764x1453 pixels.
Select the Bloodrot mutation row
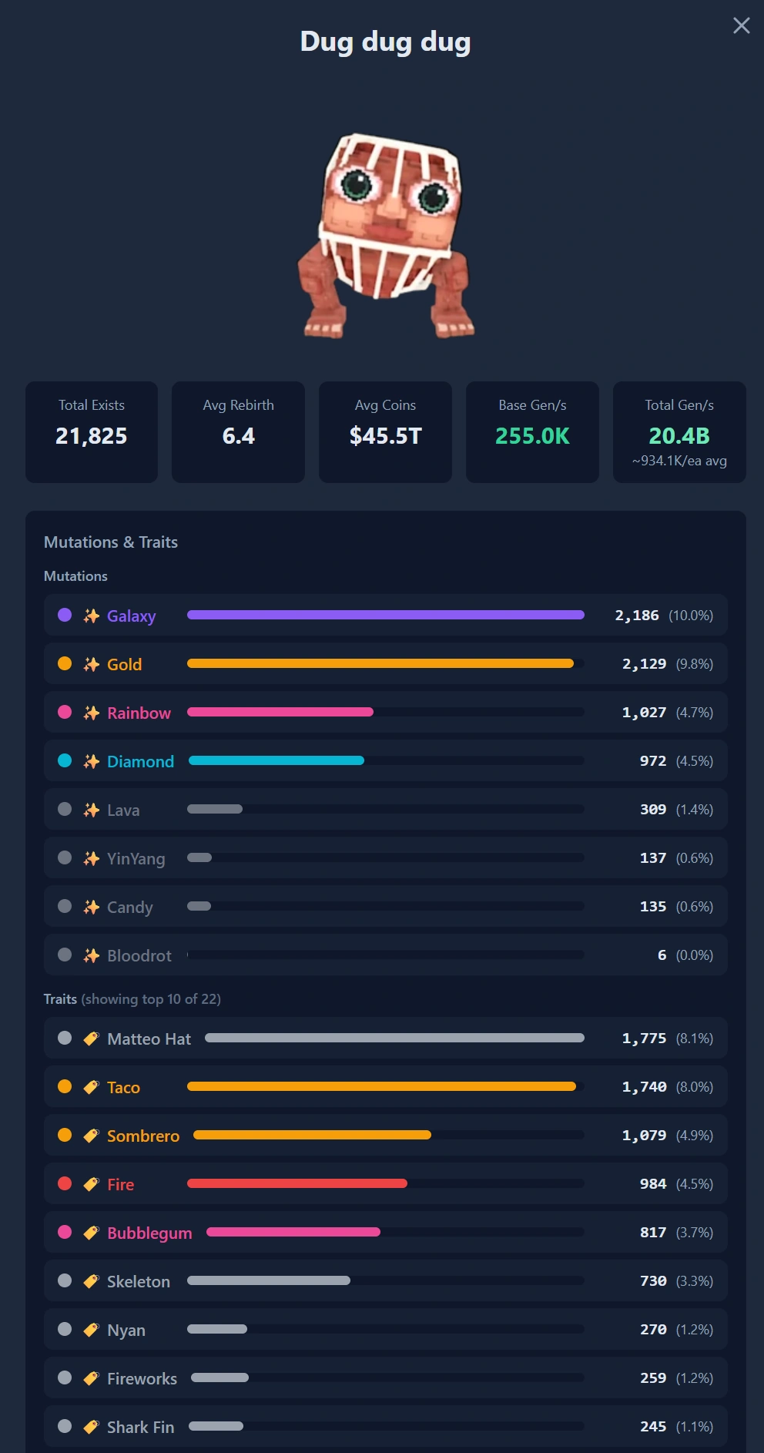click(386, 955)
